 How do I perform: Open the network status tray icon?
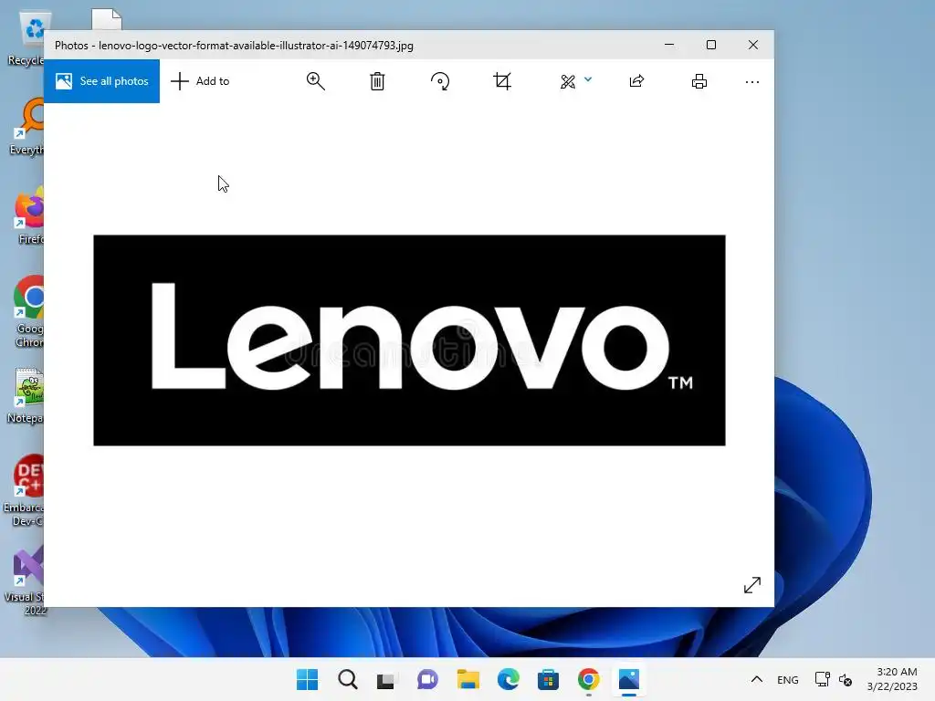(x=823, y=679)
